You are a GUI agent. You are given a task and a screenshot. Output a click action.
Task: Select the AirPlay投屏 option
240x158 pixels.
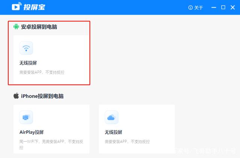click(31, 132)
